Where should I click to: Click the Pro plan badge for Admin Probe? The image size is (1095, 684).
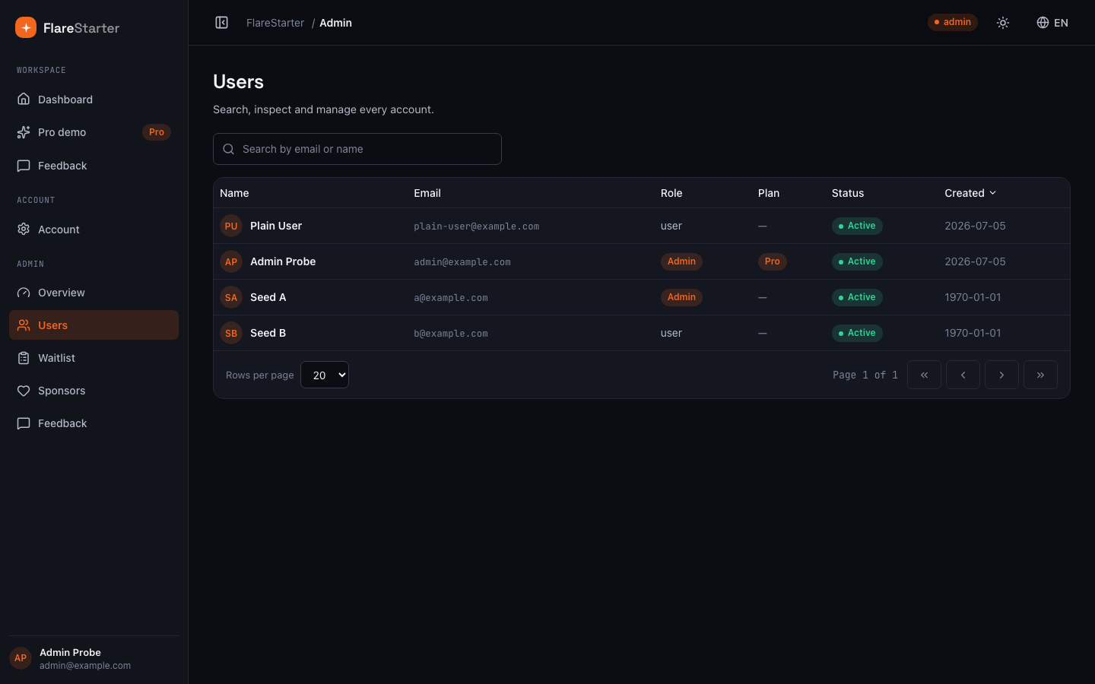[x=772, y=261]
